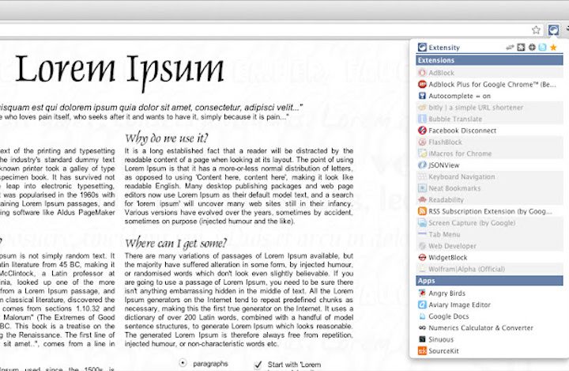The height and width of the screenshot is (371, 569).
Task: Enable the Web Developer extension
Action: (489, 246)
